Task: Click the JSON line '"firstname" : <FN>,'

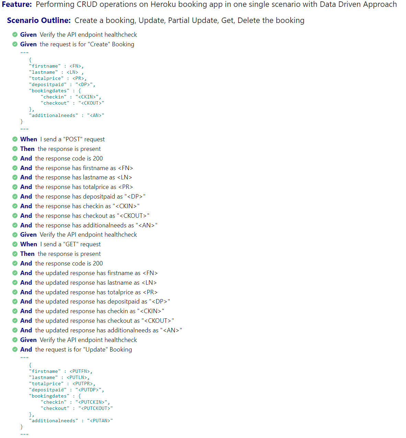Action: (56, 66)
